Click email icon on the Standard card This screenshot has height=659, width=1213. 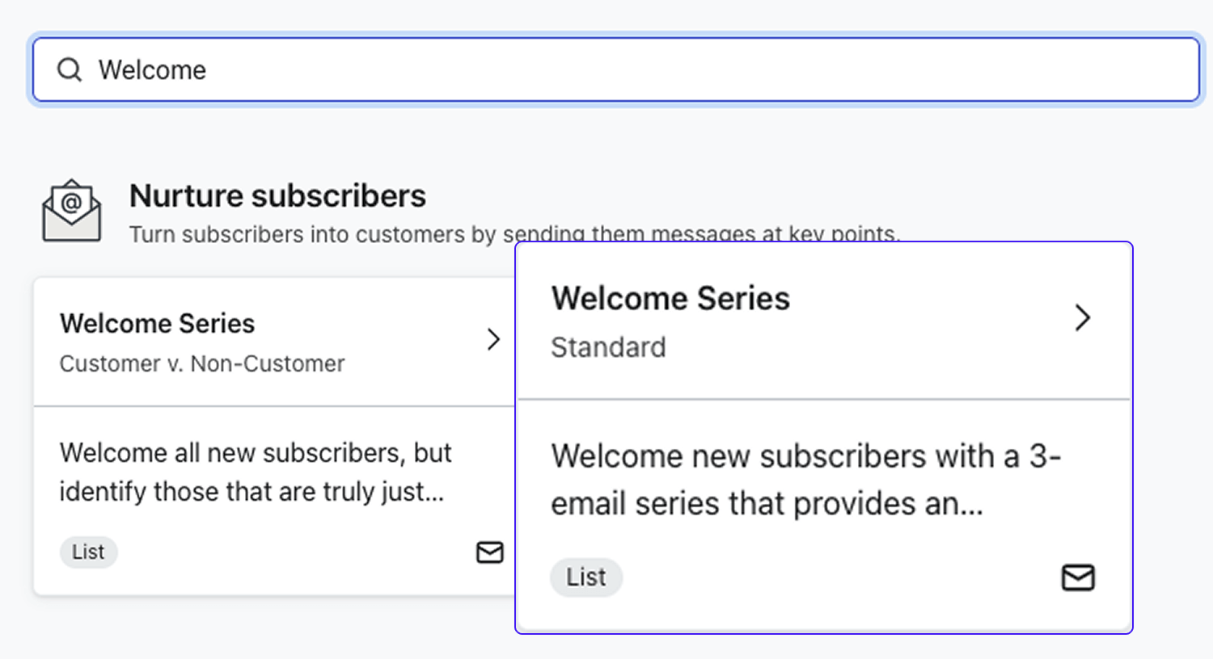coord(1078,577)
